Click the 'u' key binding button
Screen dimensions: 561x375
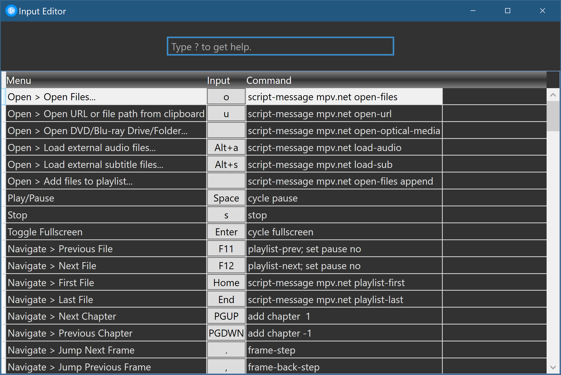point(226,114)
